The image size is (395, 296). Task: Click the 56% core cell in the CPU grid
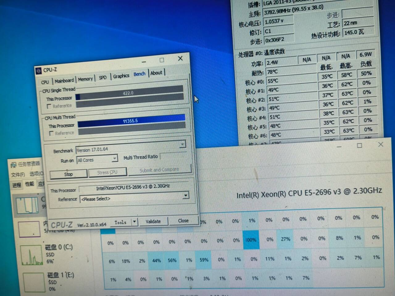(x=172, y=260)
